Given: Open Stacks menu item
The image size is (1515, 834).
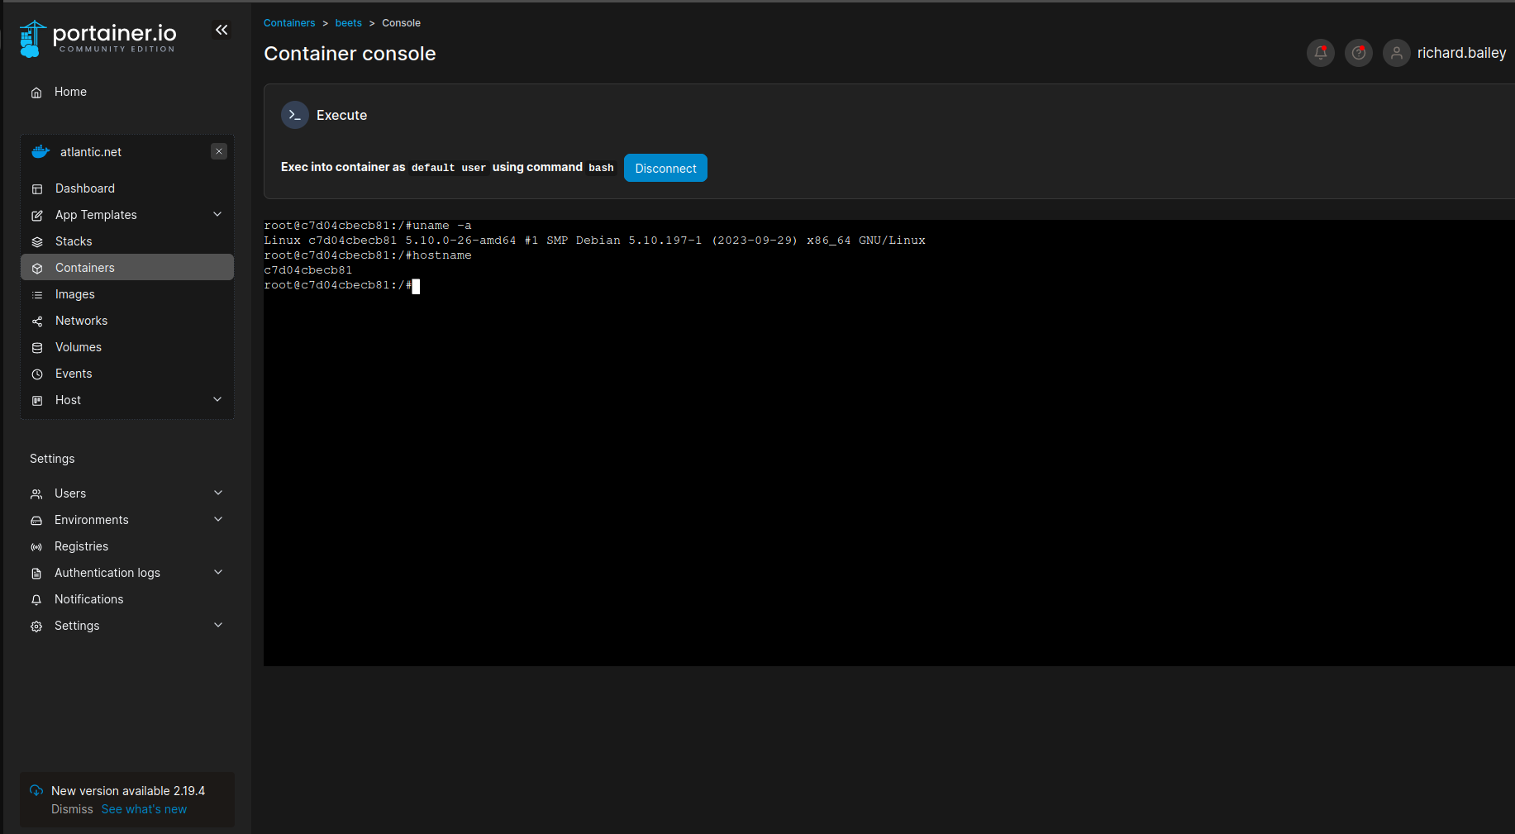Looking at the screenshot, I should pos(127,241).
